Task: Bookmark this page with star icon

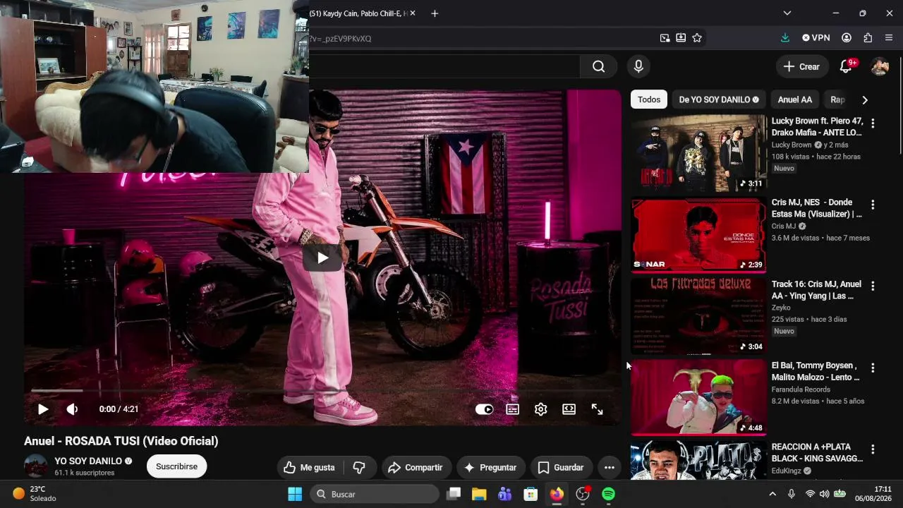Action: point(697,38)
